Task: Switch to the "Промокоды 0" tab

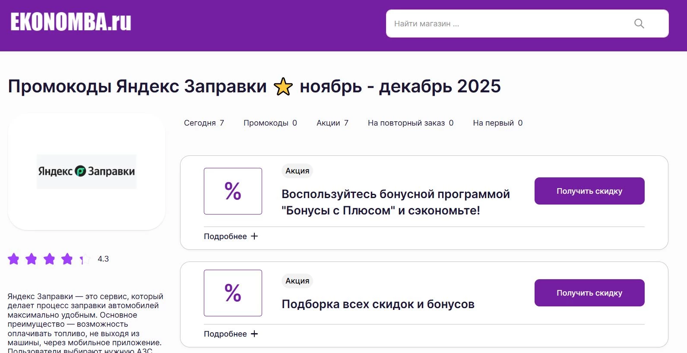Action: pyautogui.click(x=270, y=123)
